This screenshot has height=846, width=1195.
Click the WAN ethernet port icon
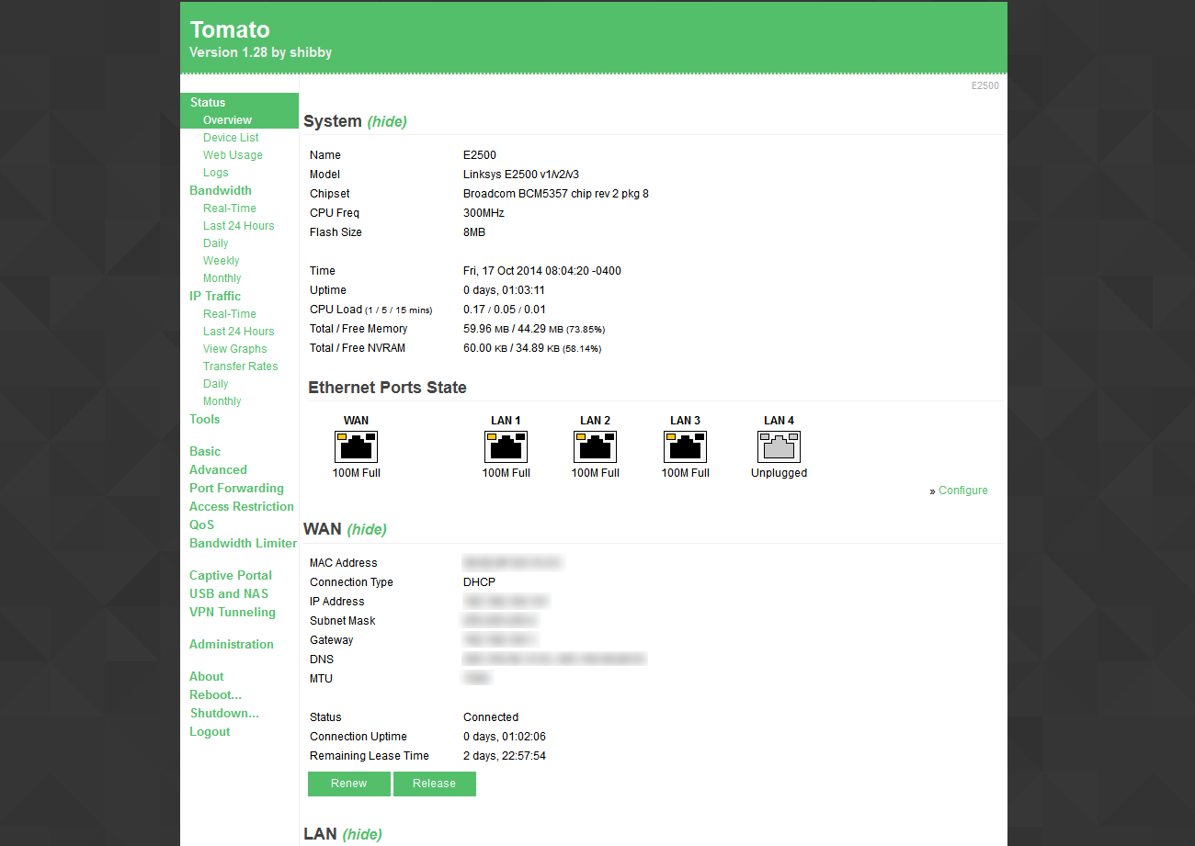tap(356, 446)
